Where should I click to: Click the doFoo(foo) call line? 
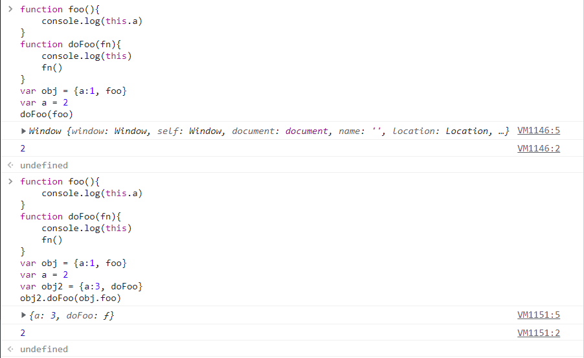47,114
